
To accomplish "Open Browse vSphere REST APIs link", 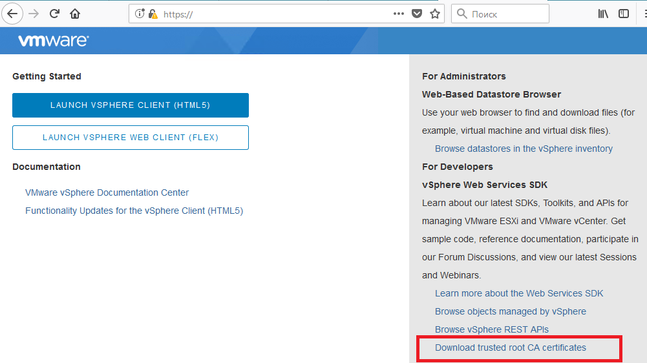I will coord(491,329).
